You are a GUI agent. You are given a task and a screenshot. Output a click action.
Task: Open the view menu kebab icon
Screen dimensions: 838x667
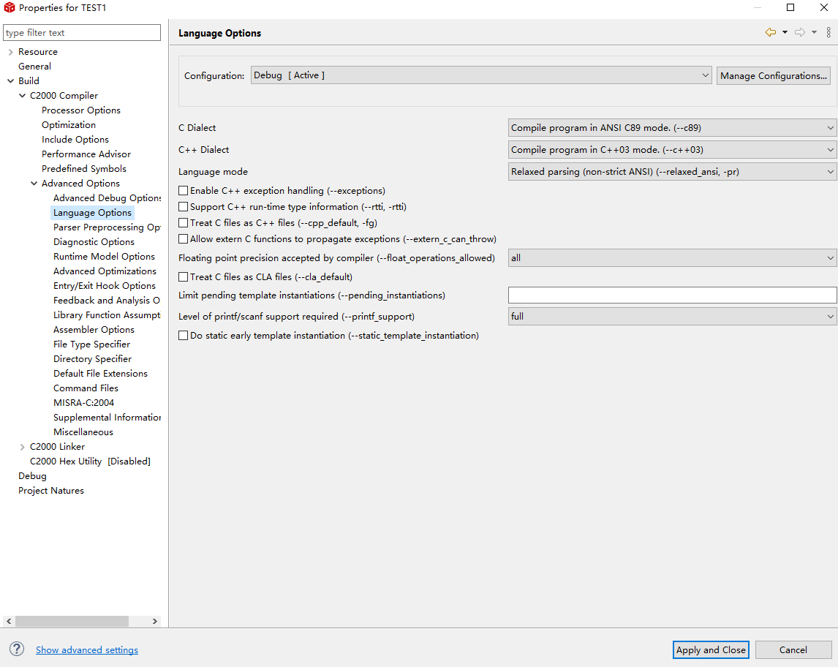[x=828, y=32]
